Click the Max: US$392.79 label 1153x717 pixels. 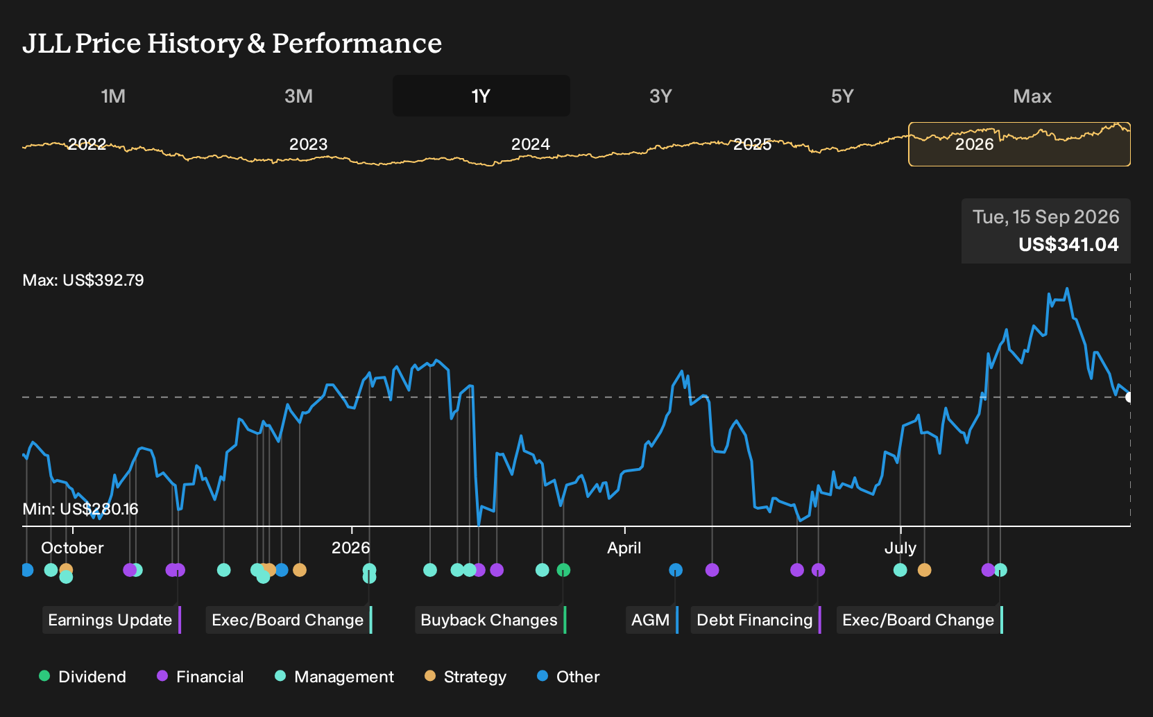click(x=83, y=280)
